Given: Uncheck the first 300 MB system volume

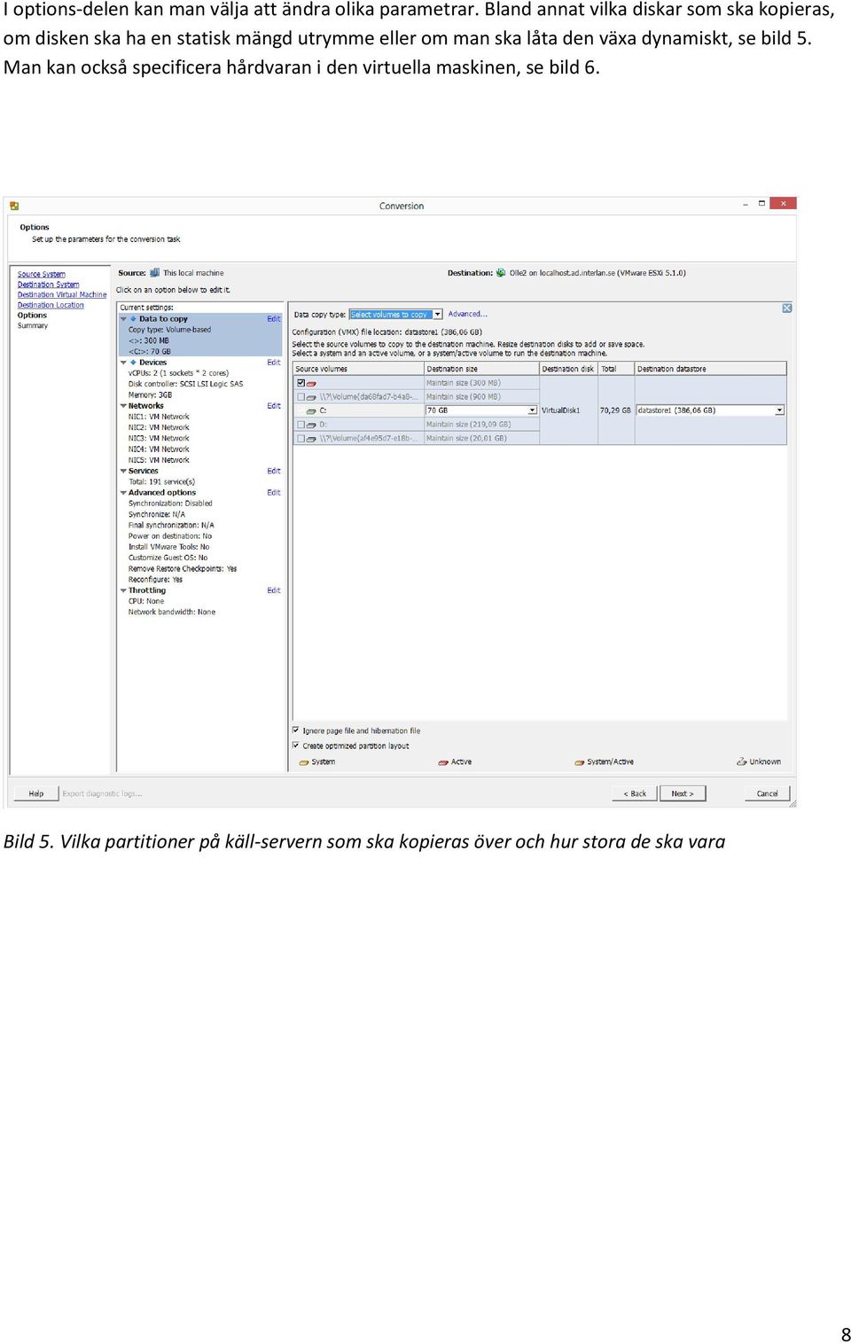Looking at the screenshot, I should pos(301,383).
